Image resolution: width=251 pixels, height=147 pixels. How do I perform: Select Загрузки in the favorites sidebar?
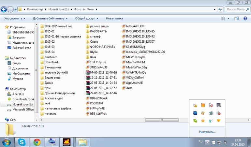(x=18, y=37)
